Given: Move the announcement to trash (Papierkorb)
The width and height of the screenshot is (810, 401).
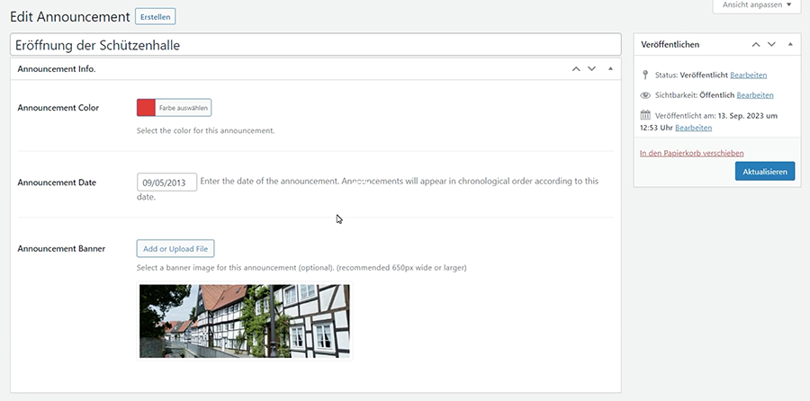Looking at the screenshot, I should click(691, 153).
